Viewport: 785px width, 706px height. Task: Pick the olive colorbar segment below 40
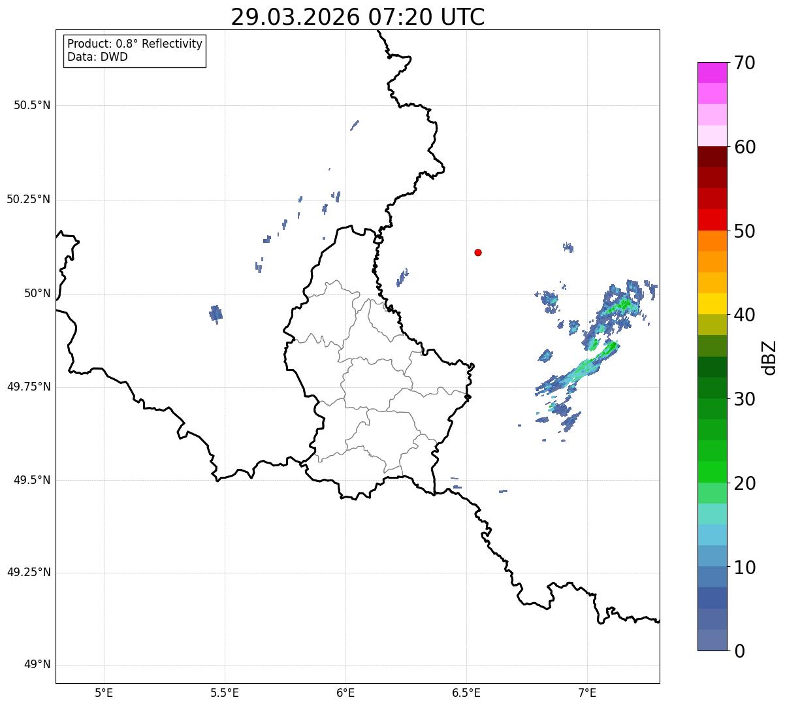pos(713,325)
